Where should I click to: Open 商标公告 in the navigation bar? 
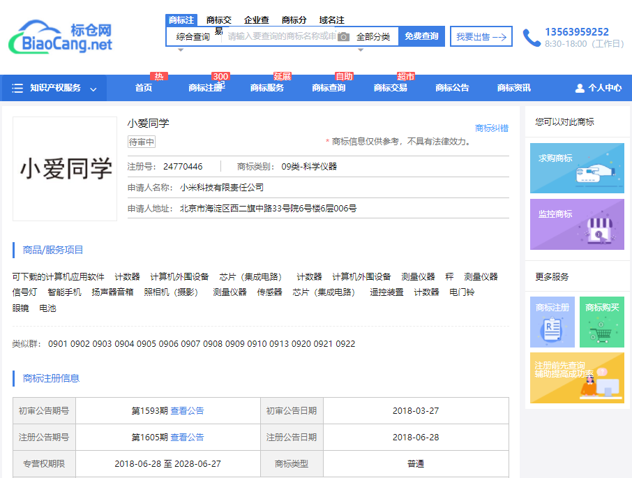point(452,88)
